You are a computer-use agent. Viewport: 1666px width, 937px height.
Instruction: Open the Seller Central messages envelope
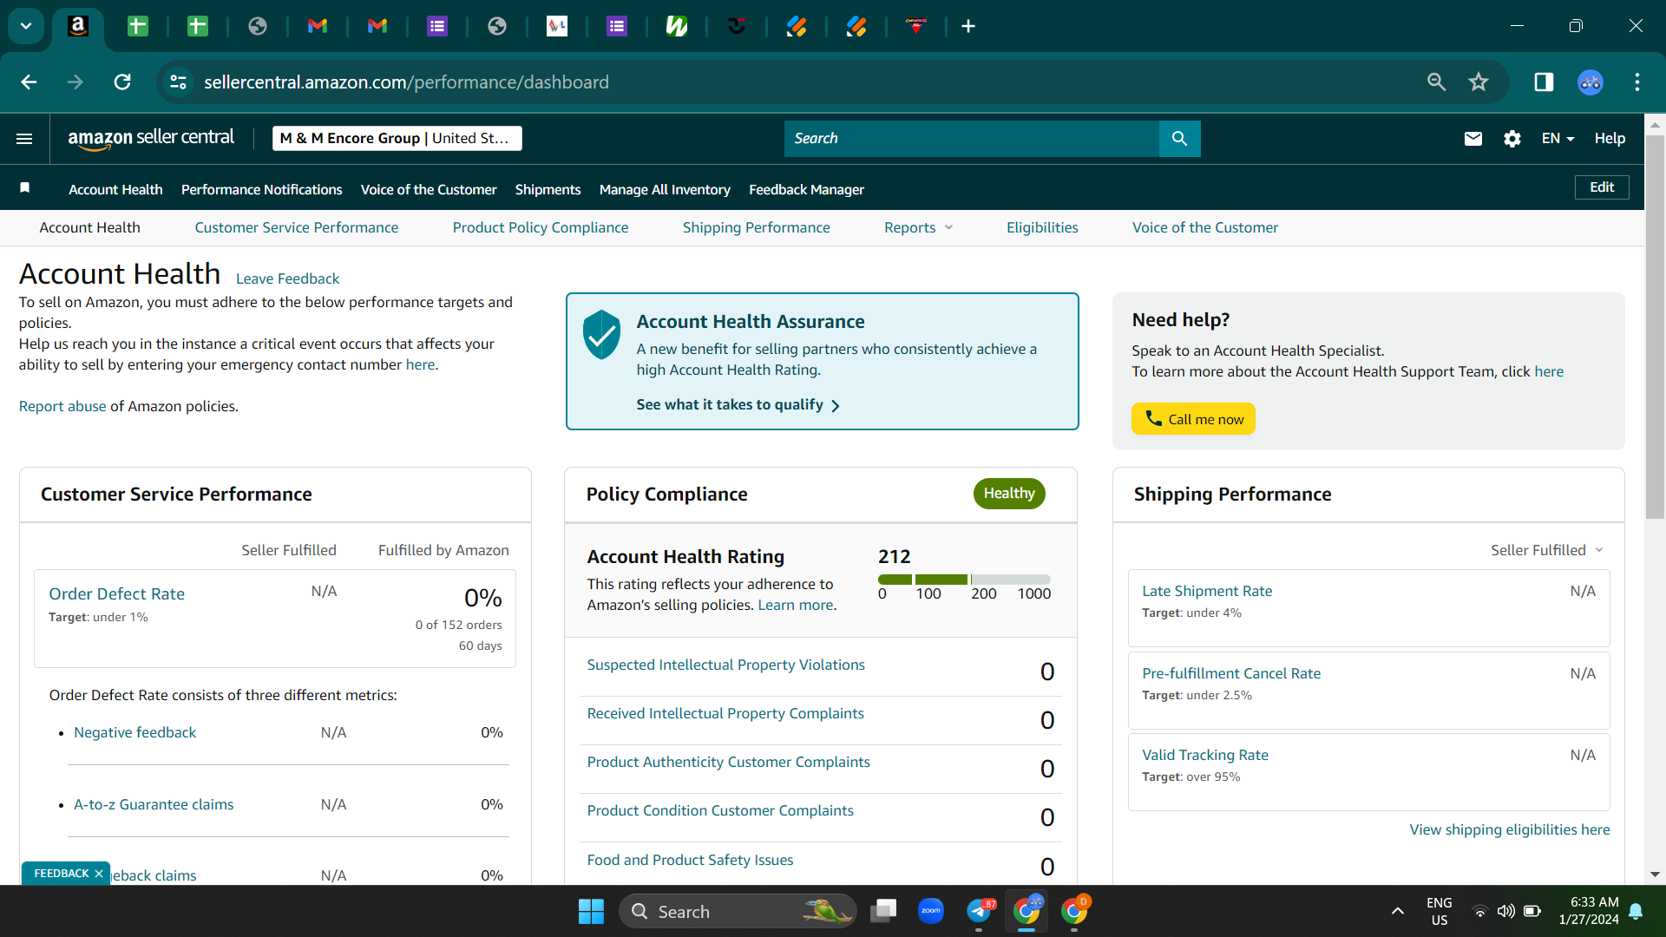pos(1473,139)
